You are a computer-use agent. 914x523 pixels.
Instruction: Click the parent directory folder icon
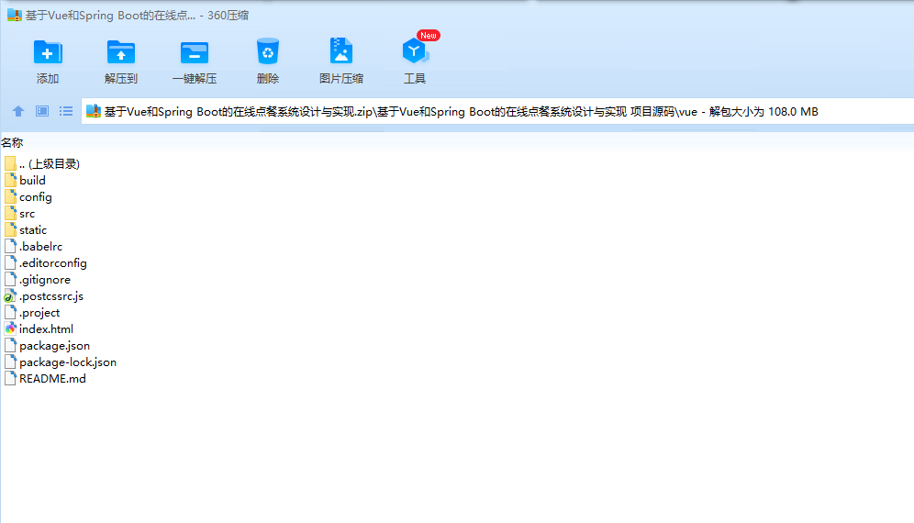point(10,163)
